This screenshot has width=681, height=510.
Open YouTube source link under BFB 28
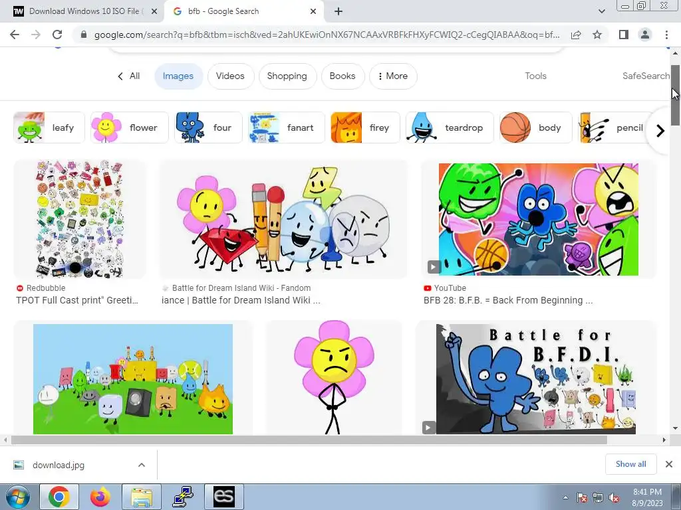coord(445,288)
